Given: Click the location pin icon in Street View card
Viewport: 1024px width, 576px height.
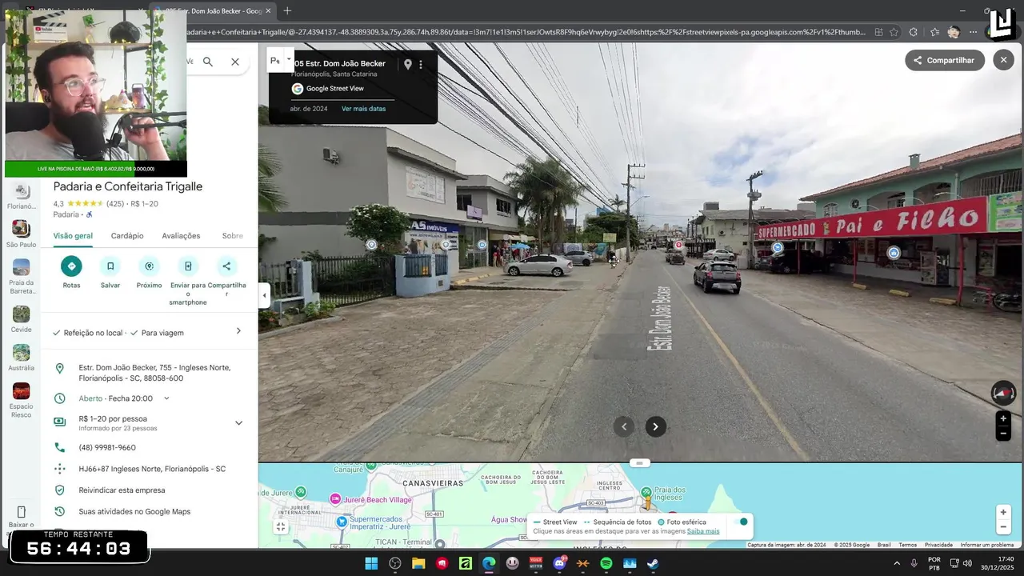Looking at the screenshot, I should tap(407, 64).
